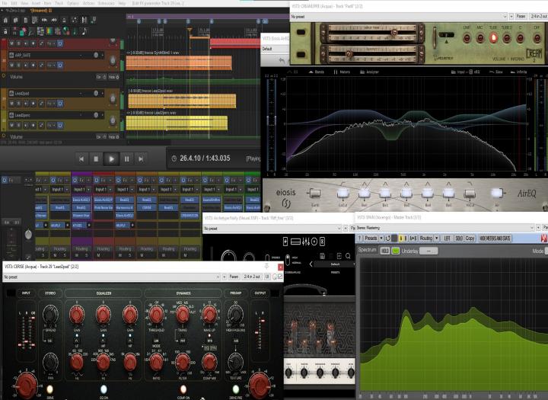Screen dimensions: 548x400
Task: Open the Underlay dropdown in SPAN
Action: coord(429,251)
